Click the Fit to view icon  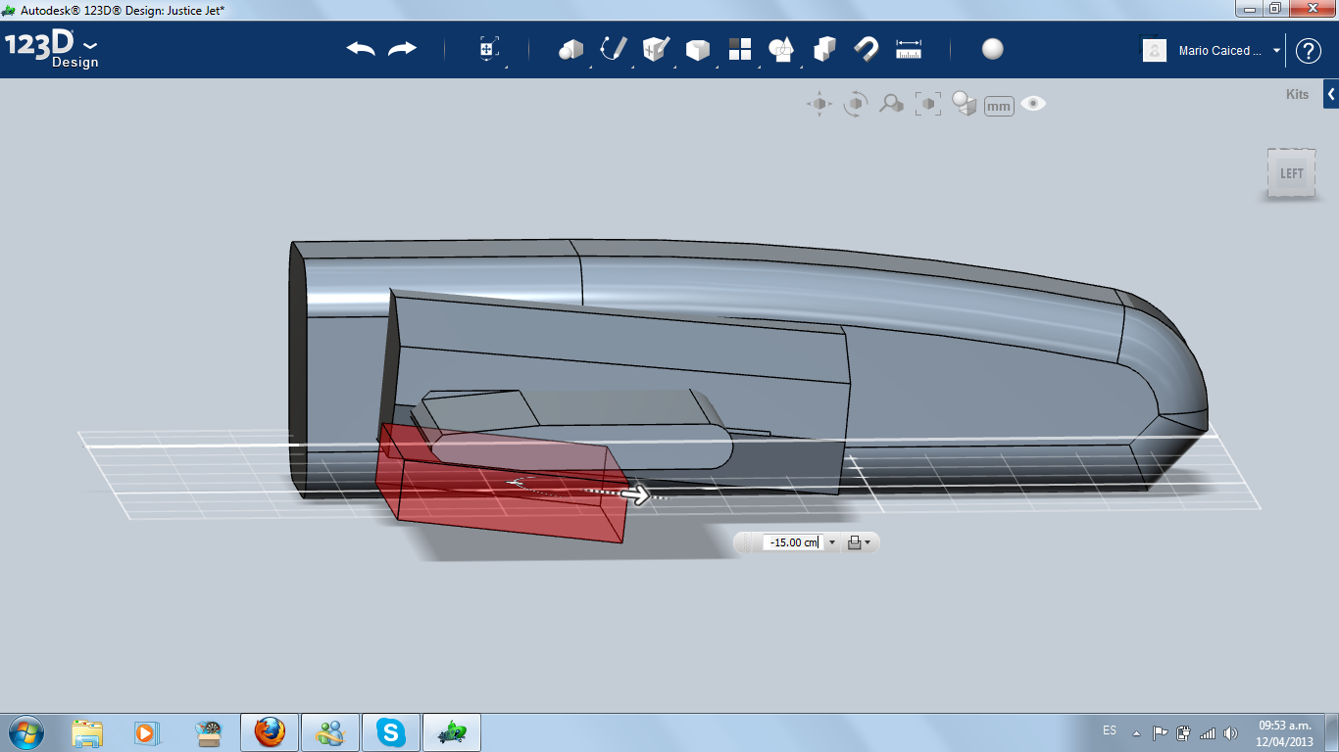click(927, 104)
